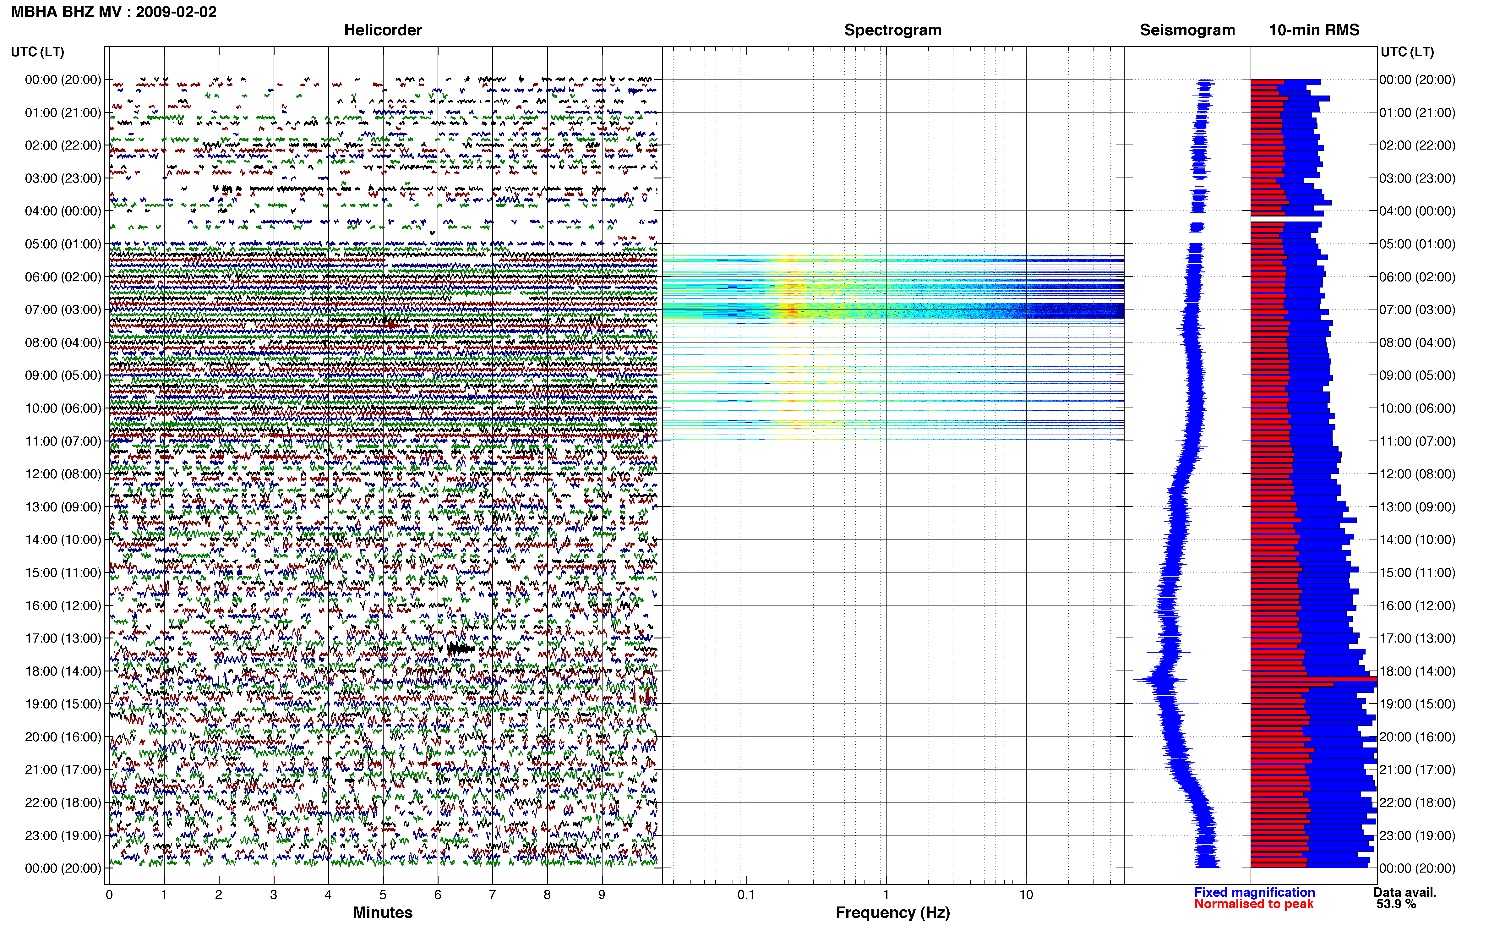Click the 10 frequency tick label
This screenshot has height=931, width=1489.
(x=1026, y=895)
